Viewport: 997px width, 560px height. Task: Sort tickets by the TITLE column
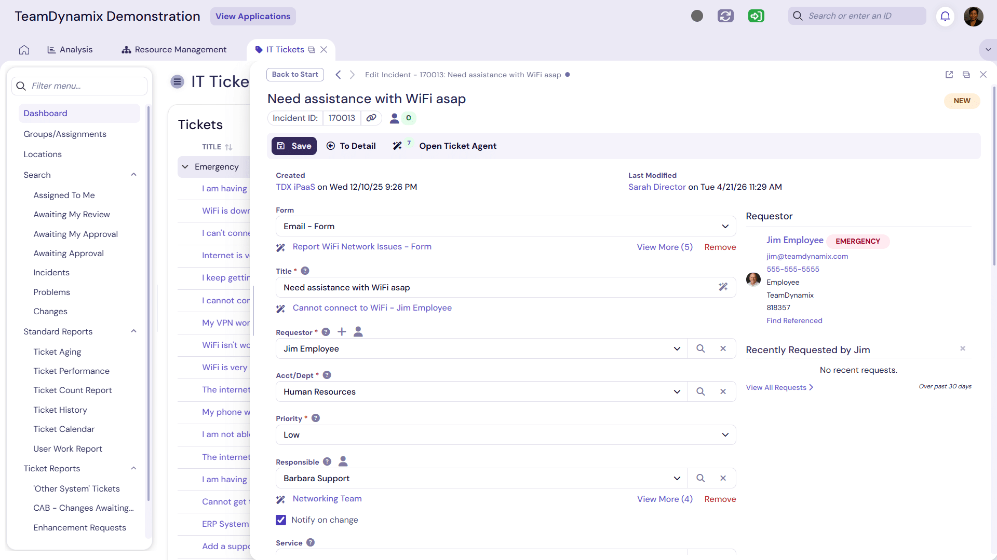pos(217,147)
